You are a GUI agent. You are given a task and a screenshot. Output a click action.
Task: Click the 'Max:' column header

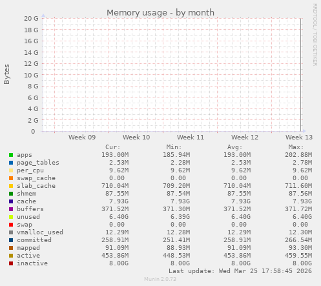pos(296,147)
